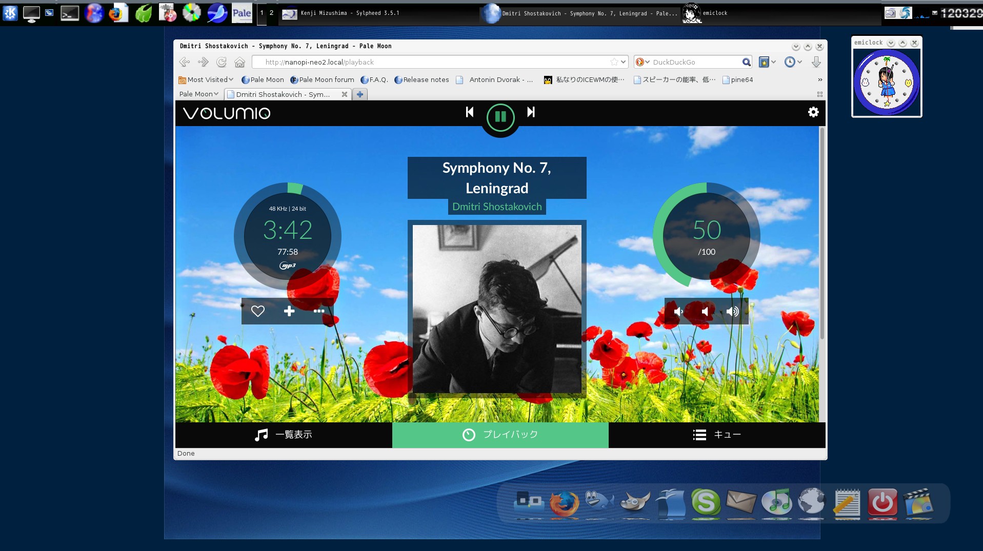Screen dimensions: 983x551
Task: Select the プレイバック playback tab
Action: point(500,435)
